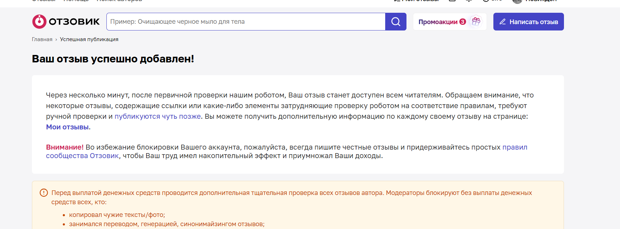The width and height of the screenshot is (620, 229).
Task: Click the Написать отзыв button
Action: coord(528,22)
